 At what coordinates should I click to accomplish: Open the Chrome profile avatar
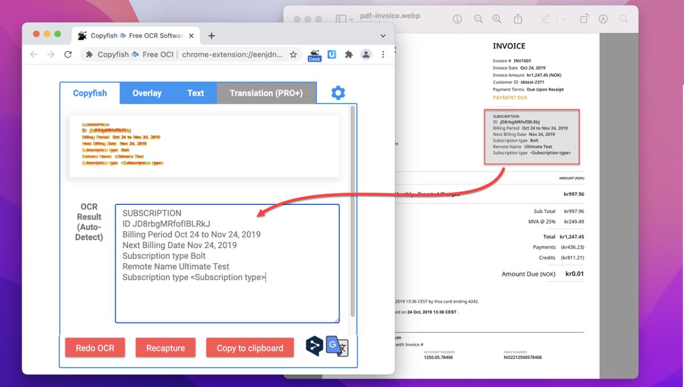pyautogui.click(x=366, y=55)
